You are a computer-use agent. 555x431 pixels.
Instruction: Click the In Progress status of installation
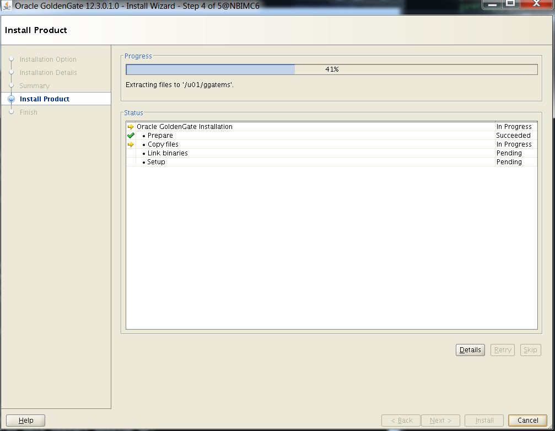coord(513,127)
